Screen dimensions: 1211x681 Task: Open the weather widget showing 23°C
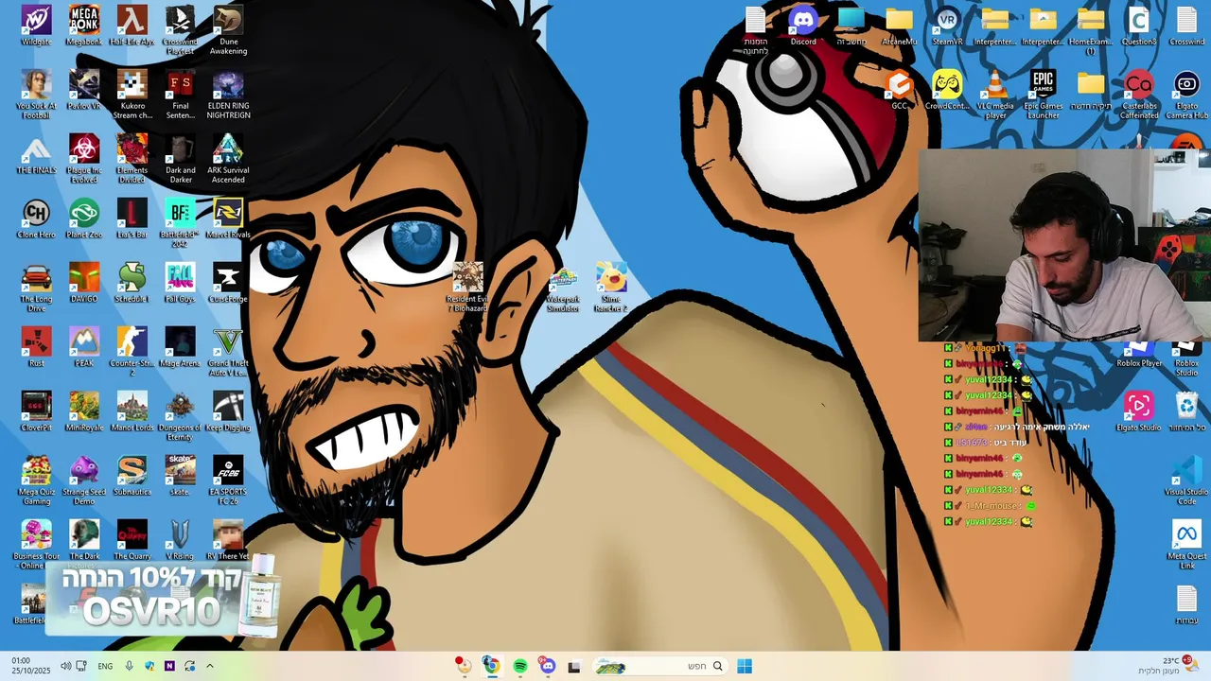click(x=1166, y=666)
